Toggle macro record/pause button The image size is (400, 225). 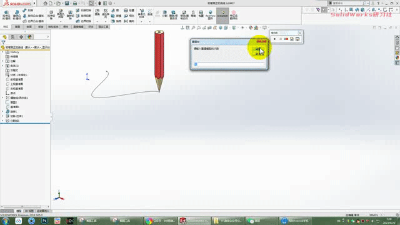(286, 39)
